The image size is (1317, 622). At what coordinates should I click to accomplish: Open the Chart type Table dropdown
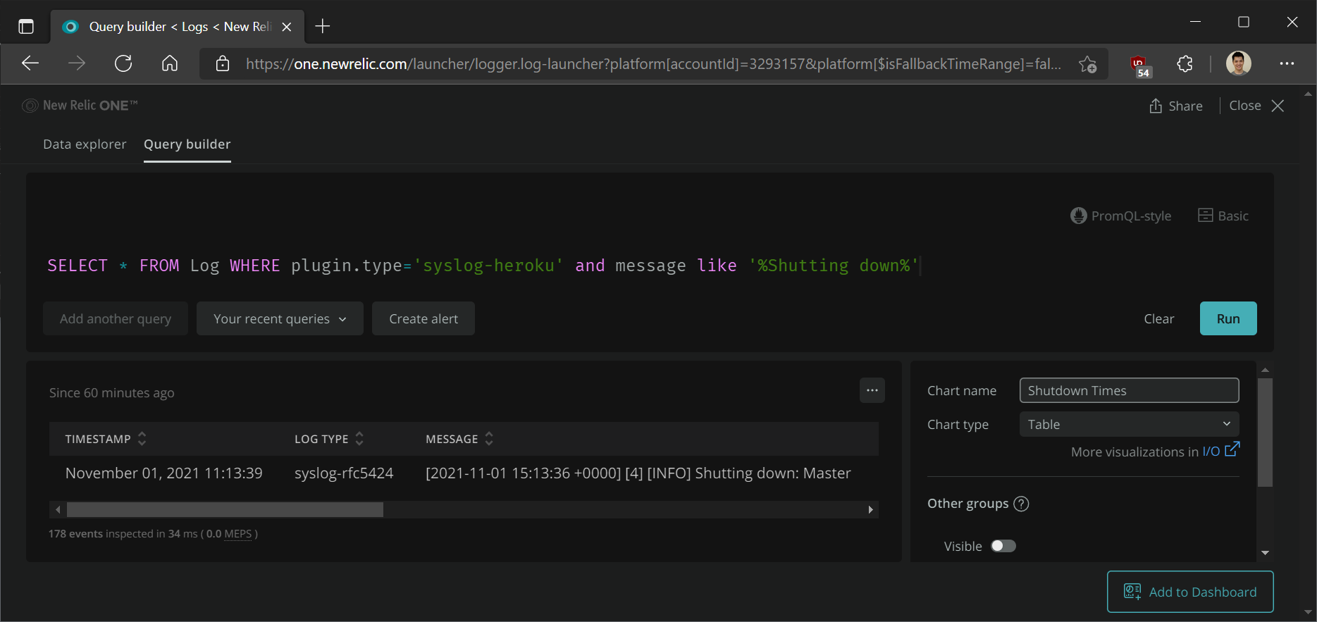coord(1129,424)
